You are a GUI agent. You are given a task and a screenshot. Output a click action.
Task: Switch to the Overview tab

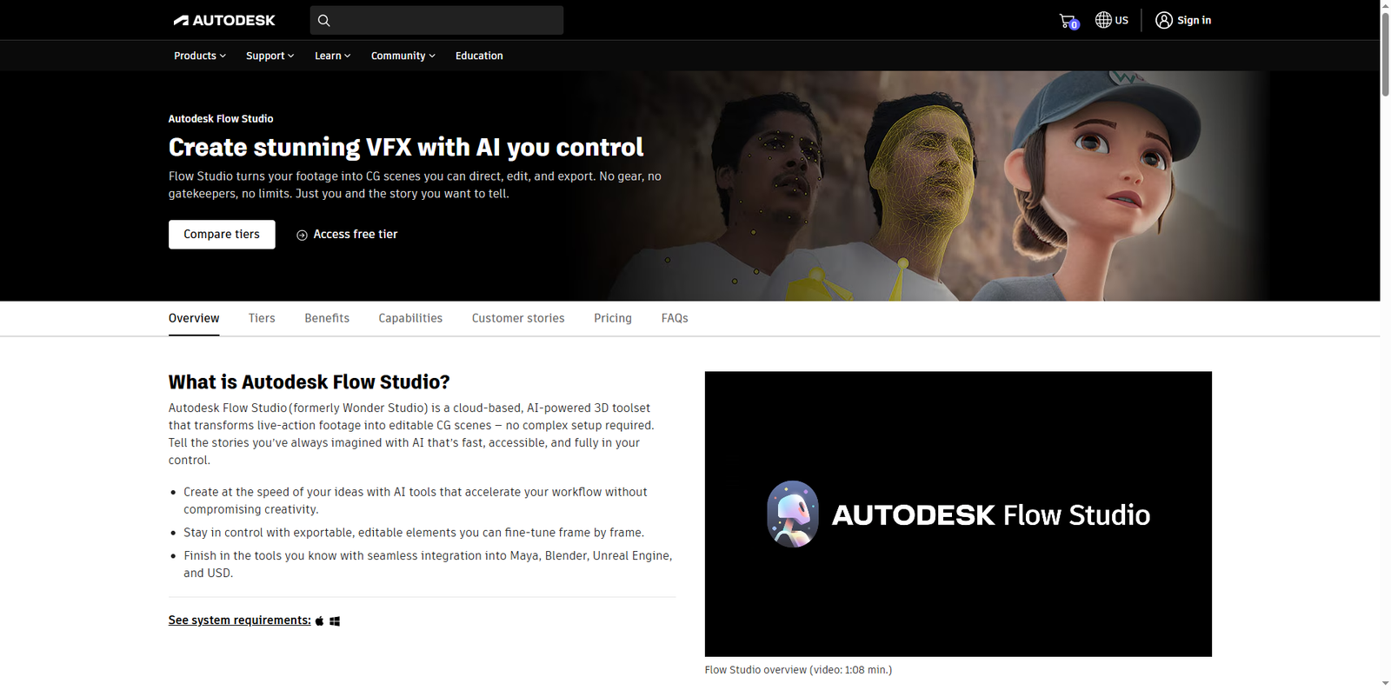[194, 318]
